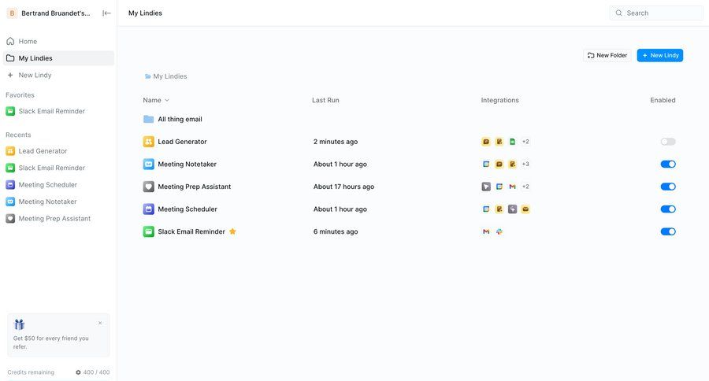Click the Home house icon in sidebar
The width and height of the screenshot is (709, 381).
point(10,41)
